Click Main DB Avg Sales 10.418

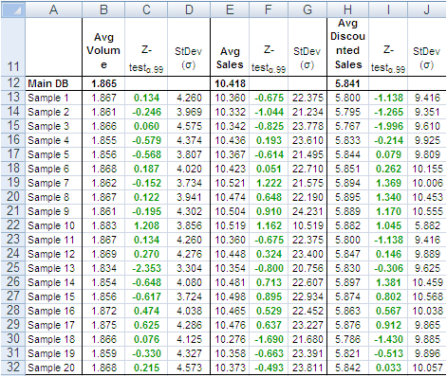[x=230, y=83]
